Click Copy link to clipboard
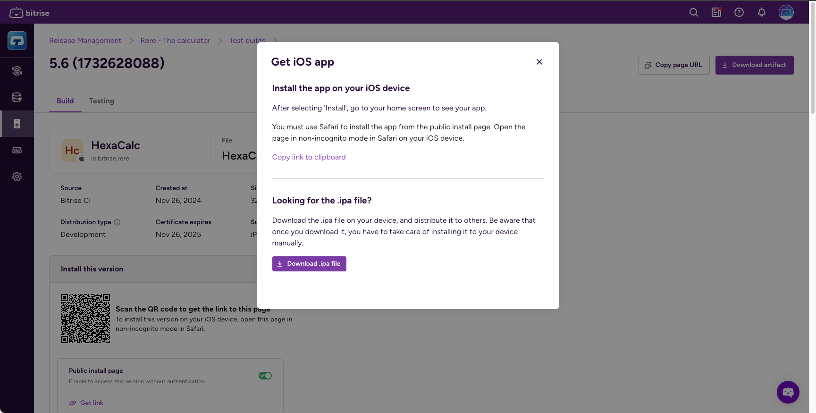 (309, 157)
